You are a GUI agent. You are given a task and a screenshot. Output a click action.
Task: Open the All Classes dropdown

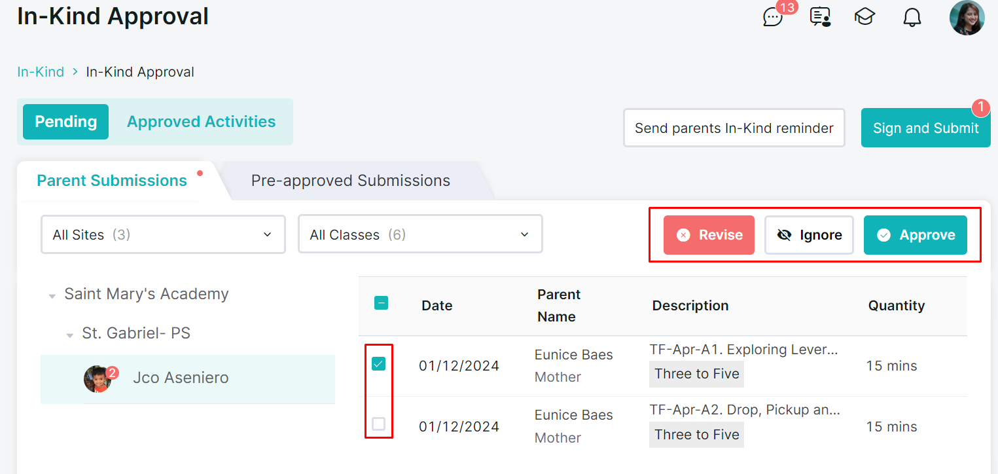coord(420,234)
